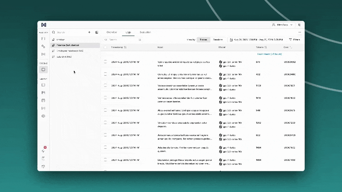
Task: Click the leaf icon beside Employee handbook RAG
Action: (53, 51)
